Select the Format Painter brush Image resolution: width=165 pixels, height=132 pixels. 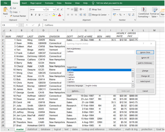(11, 16)
